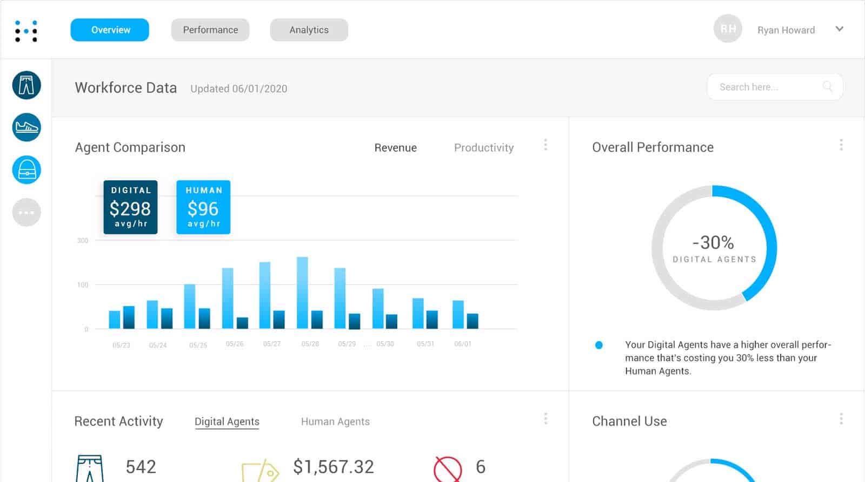Image resolution: width=865 pixels, height=482 pixels.
Task: Click the price tag icon beside $1,567.32
Action: coord(260,471)
